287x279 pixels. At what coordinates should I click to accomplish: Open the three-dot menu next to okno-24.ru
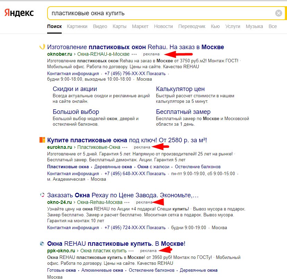pyautogui.click(x=127, y=202)
